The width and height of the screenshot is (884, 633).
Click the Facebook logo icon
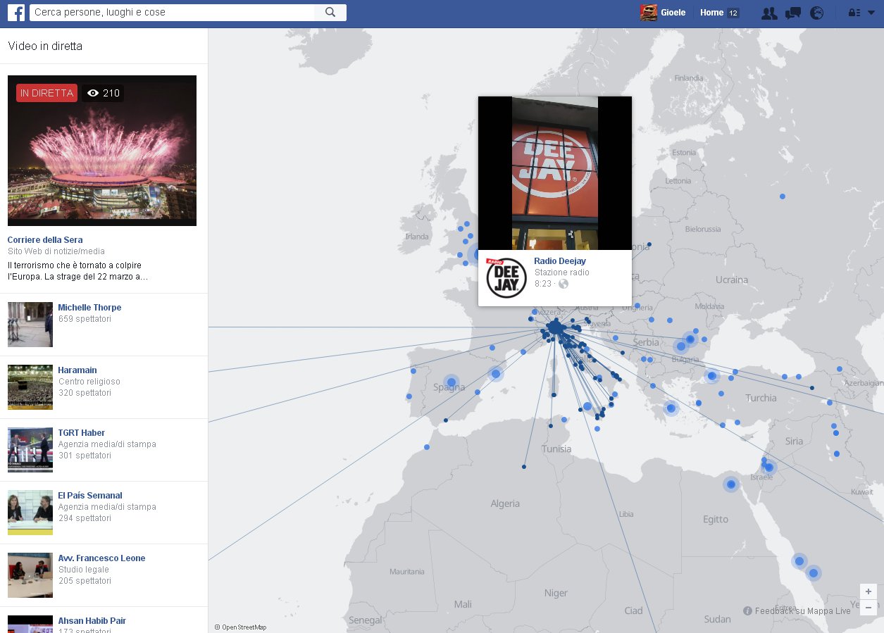[15, 13]
